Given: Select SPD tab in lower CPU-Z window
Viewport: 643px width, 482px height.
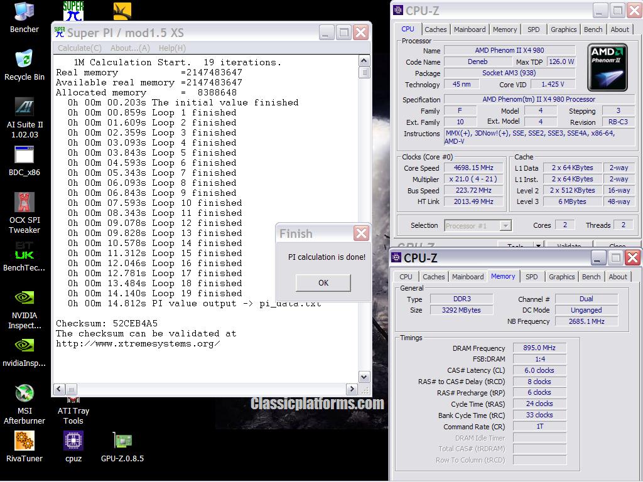Looking at the screenshot, I should click(x=531, y=277).
